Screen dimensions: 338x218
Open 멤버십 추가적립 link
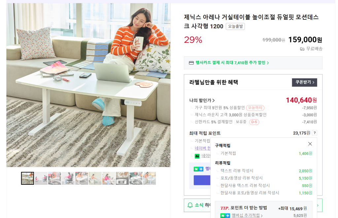pos(247,215)
